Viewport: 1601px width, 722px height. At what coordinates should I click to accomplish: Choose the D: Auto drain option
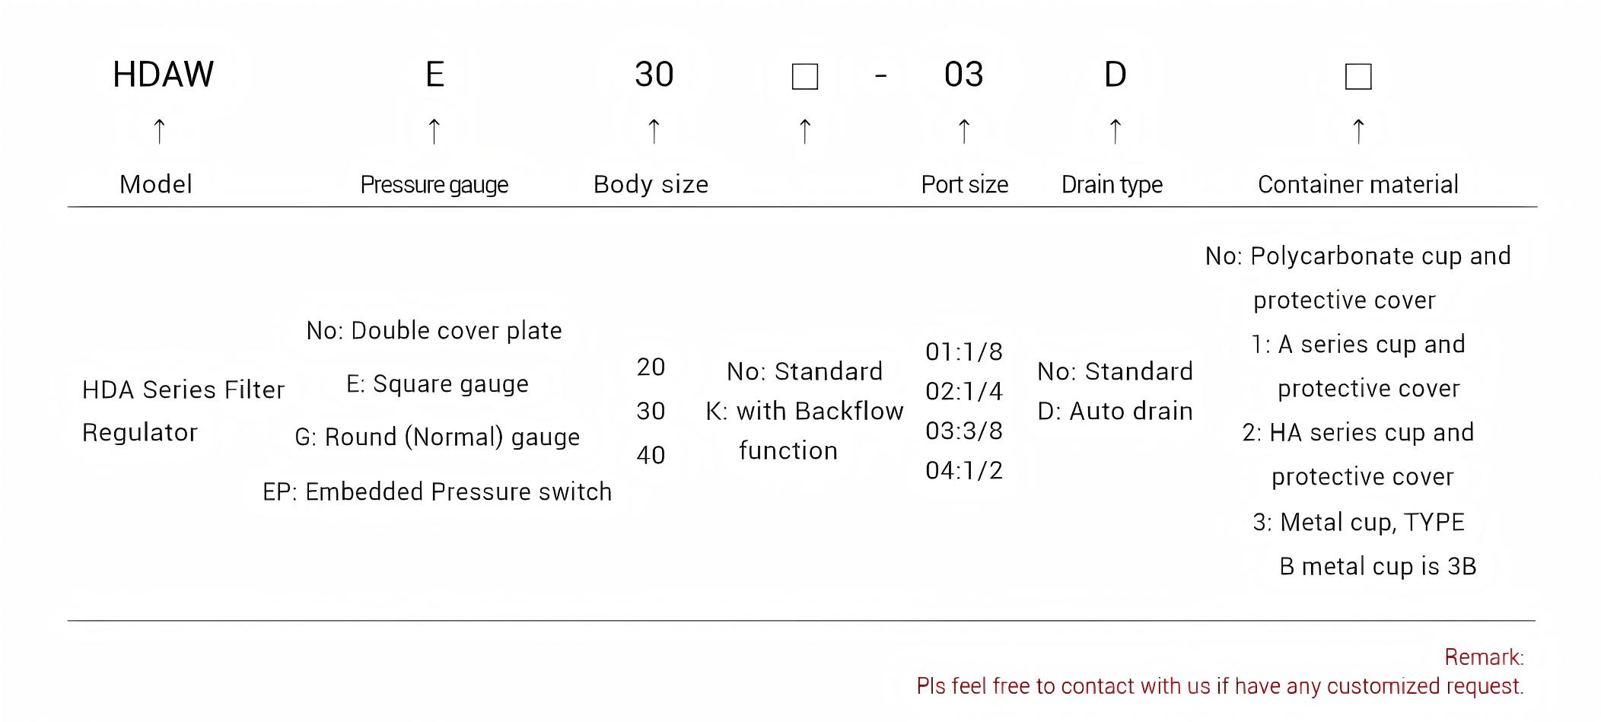pos(1115,412)
